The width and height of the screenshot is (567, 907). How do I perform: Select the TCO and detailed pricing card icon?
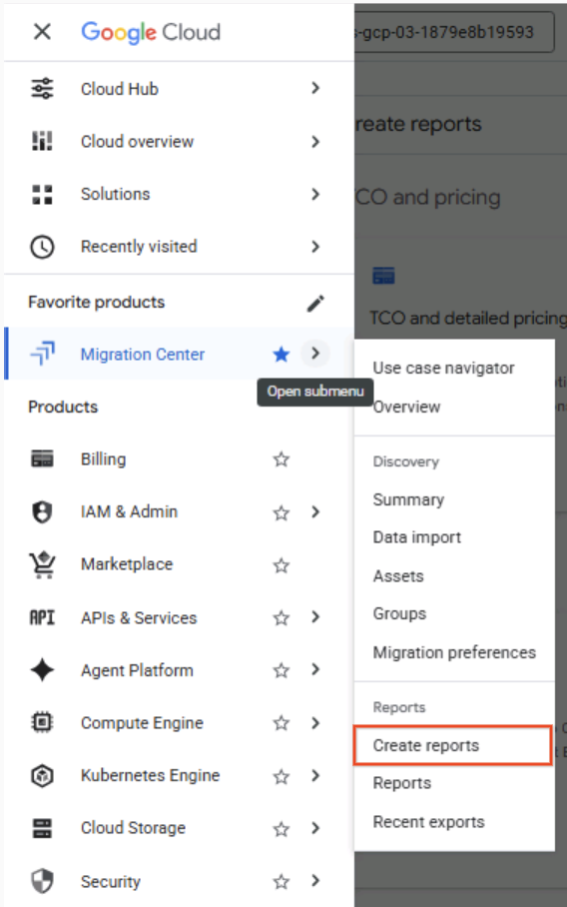pos(383,276)
